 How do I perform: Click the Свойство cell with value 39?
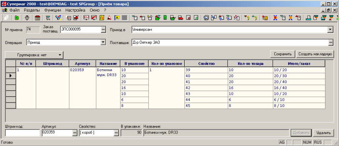(206, 70)
